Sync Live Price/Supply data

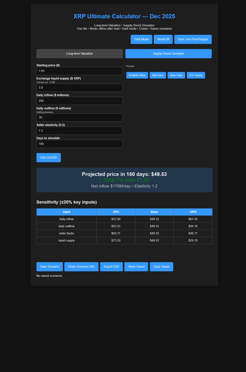pyautogui.click(x=193, y=39)
